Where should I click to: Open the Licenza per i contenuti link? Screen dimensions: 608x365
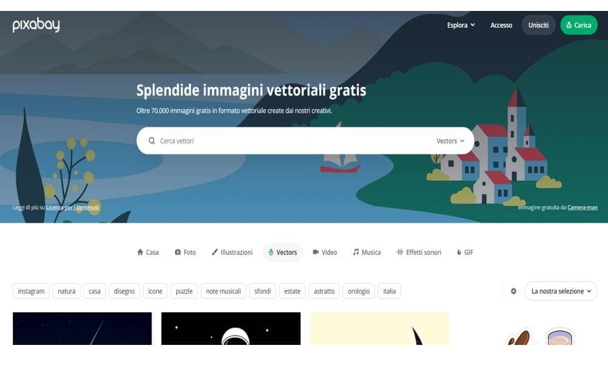[x=72, y=207]
